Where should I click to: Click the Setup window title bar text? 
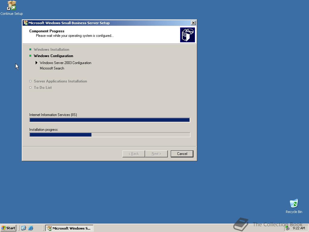69,23
